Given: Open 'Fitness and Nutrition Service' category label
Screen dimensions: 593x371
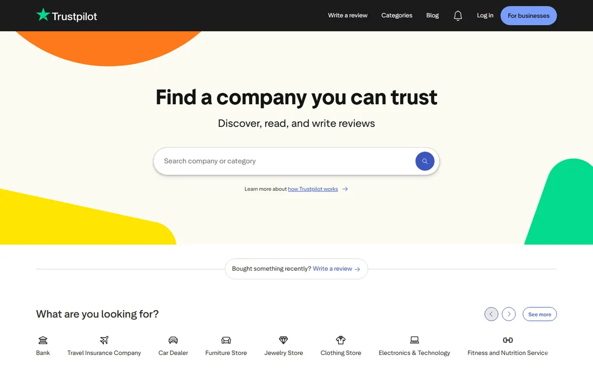Looking at the screenshot, I should pyautogui.click(x=507, y=353).
